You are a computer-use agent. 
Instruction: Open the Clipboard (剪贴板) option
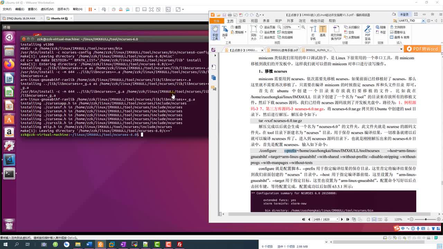[238, 32]
